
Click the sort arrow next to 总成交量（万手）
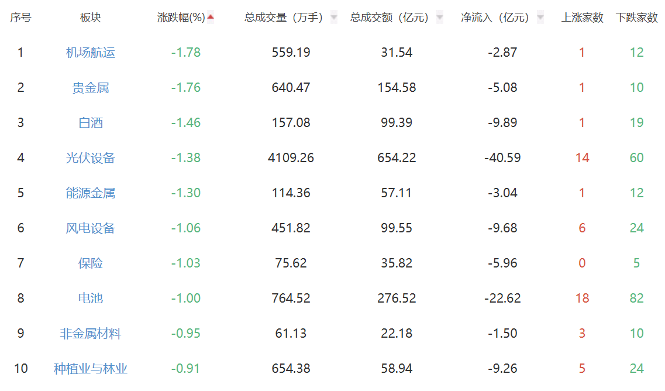click(334, 18)
